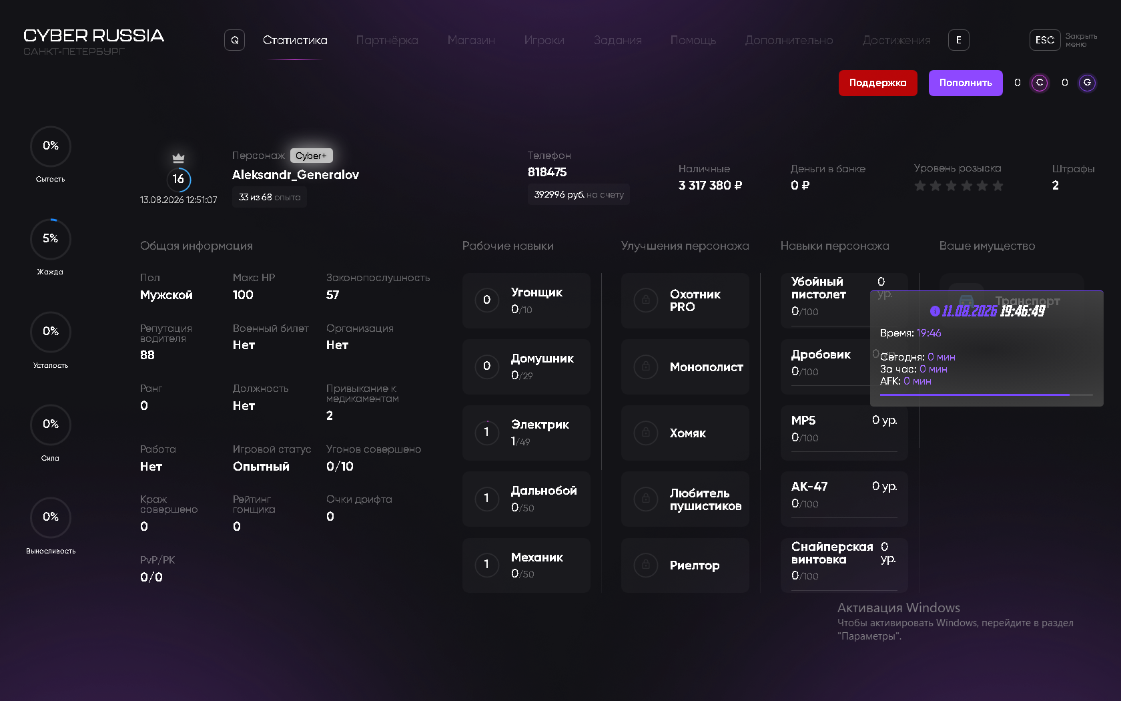Click the lock icon on Монополист

[646, 367]
